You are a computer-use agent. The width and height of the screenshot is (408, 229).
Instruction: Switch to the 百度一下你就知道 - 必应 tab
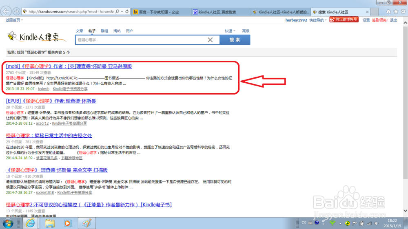click(161, 12)
